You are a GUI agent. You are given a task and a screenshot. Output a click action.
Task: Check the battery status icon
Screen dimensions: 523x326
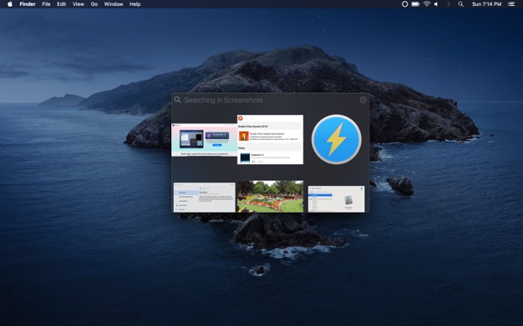415,4
